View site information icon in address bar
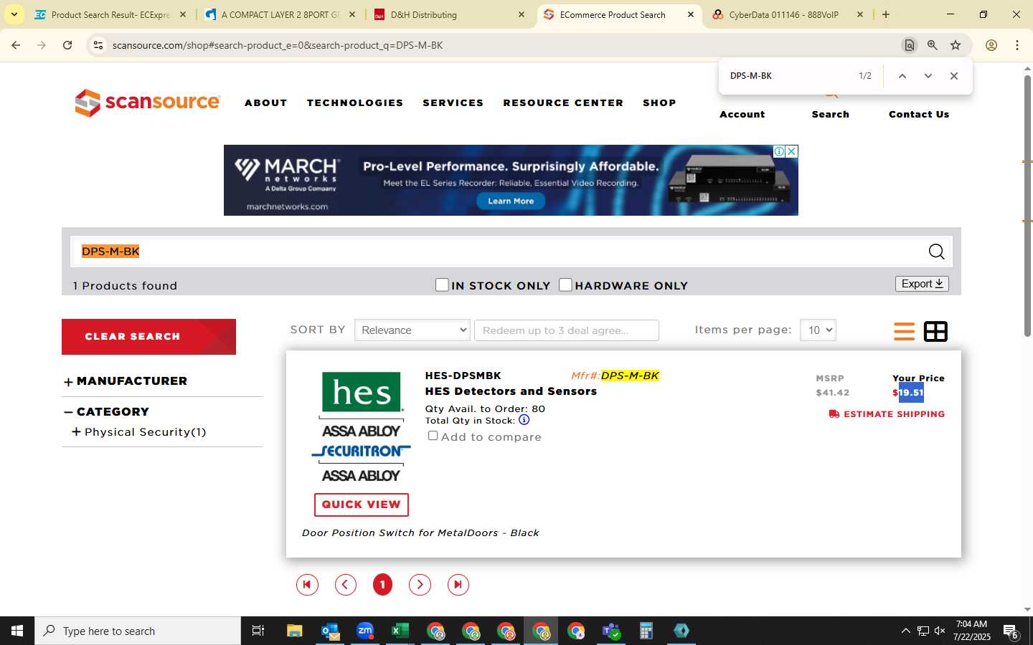 coord(98,45)
